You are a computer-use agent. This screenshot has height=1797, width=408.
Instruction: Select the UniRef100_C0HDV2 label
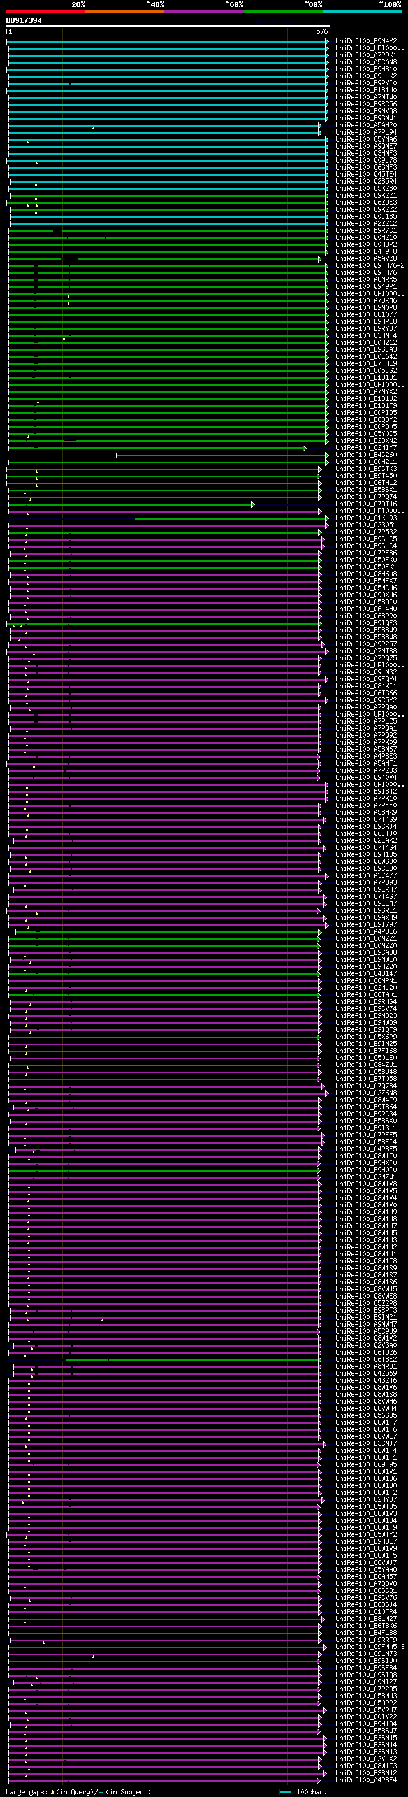tap(366, 244)
